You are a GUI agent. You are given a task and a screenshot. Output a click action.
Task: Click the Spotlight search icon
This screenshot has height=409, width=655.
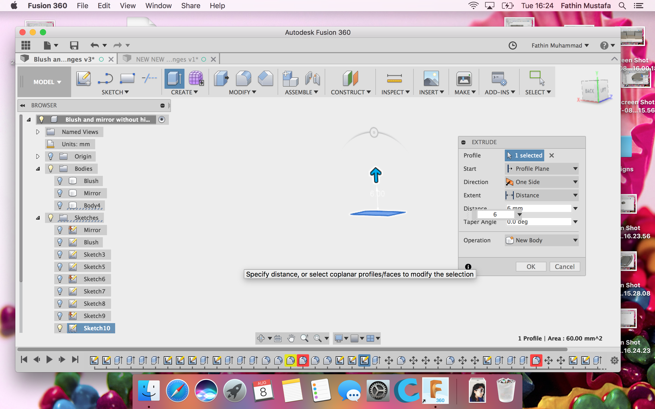(x=622, y=6)
